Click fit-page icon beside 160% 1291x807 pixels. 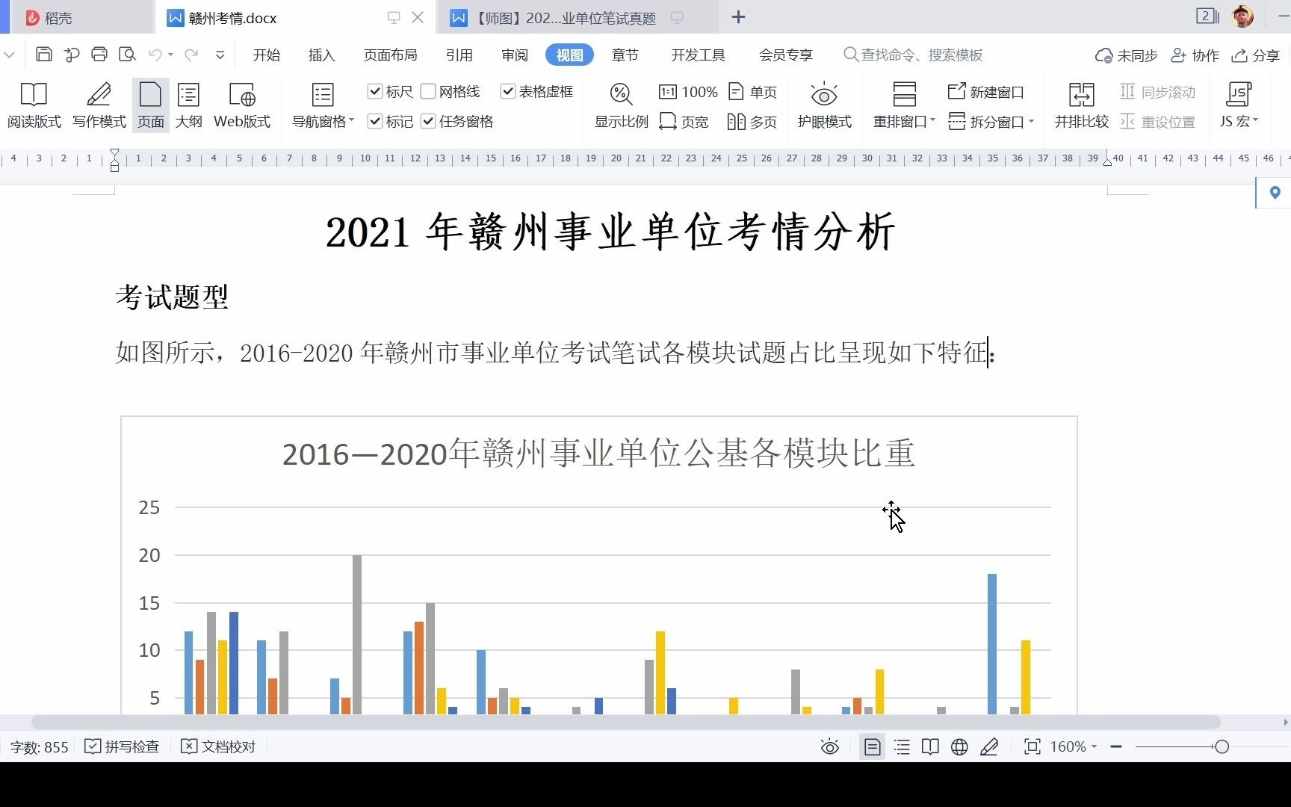pos(1032,746)
